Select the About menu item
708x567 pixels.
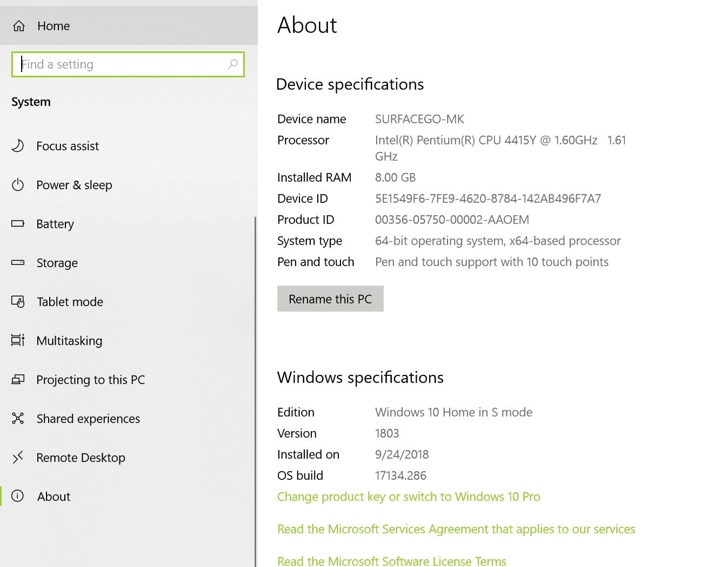point(54,497)
